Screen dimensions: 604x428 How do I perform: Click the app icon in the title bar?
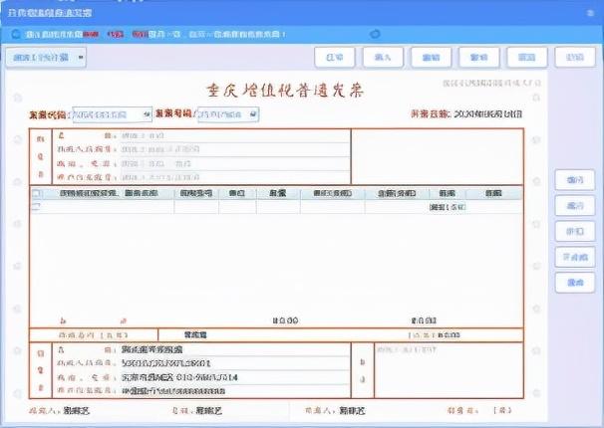click(x=8, y=10)
